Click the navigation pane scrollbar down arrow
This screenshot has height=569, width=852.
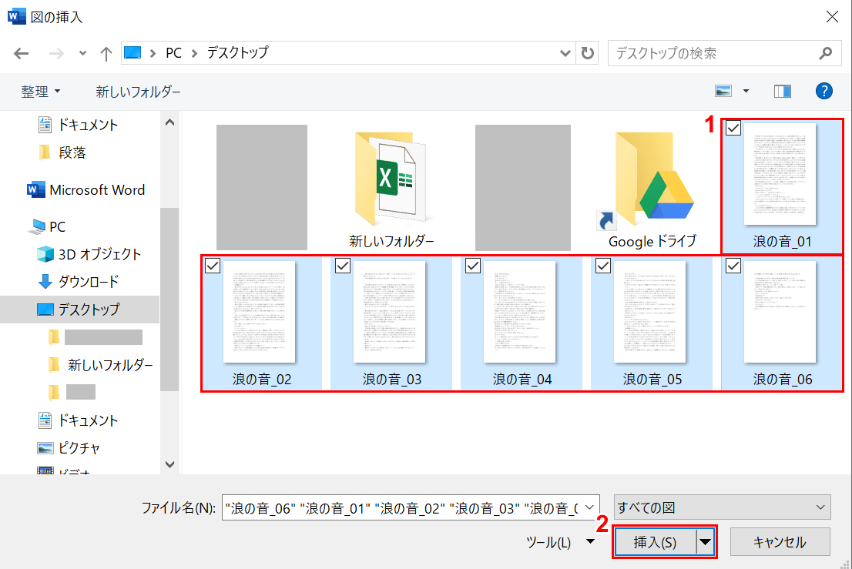169,464
